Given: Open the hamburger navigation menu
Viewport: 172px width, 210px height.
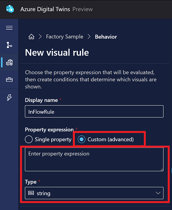Looking at the screenshot, I should point(9,28).
